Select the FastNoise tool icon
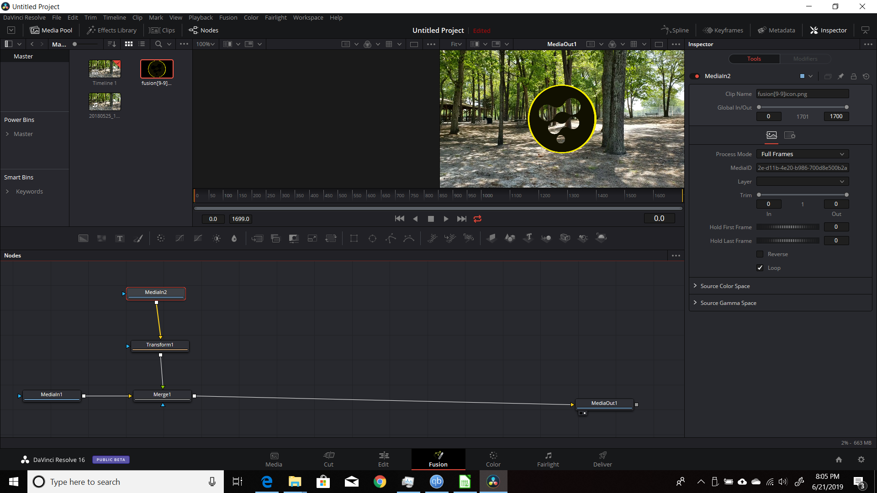Image resolution: width=877 pixels, height=493 pixels. (x=101, y=238)
